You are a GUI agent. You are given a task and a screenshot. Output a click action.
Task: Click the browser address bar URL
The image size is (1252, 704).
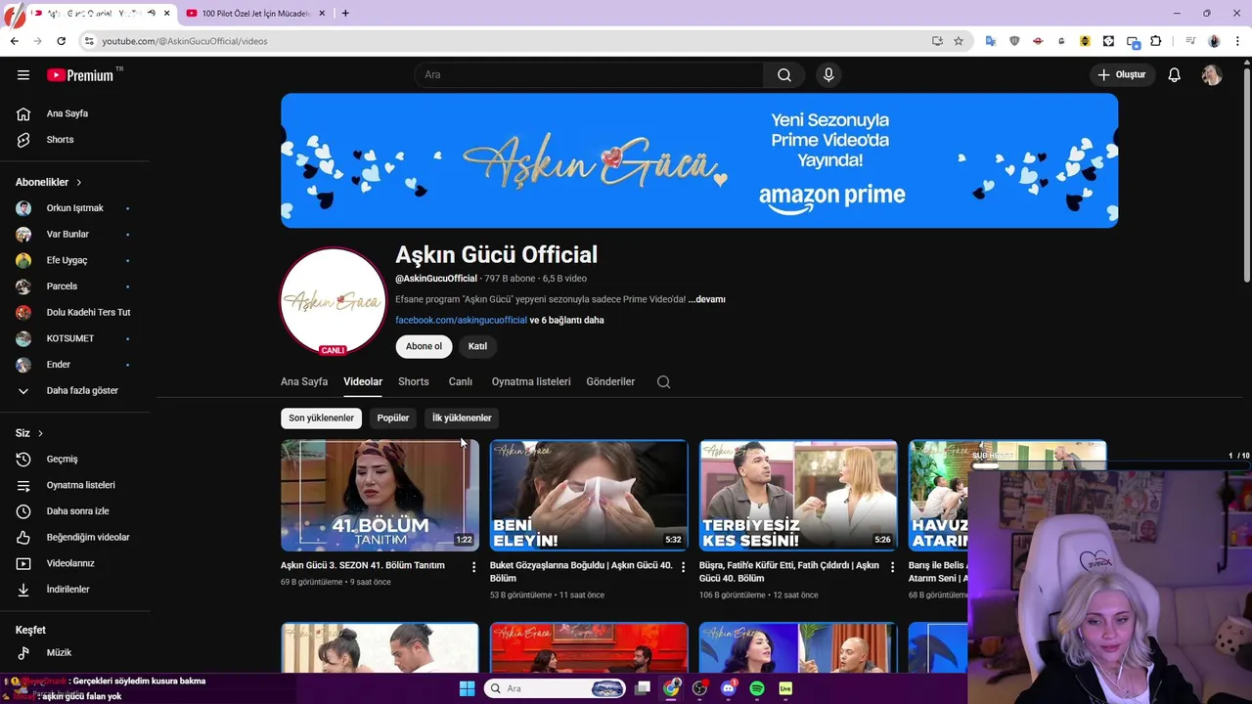185,41
